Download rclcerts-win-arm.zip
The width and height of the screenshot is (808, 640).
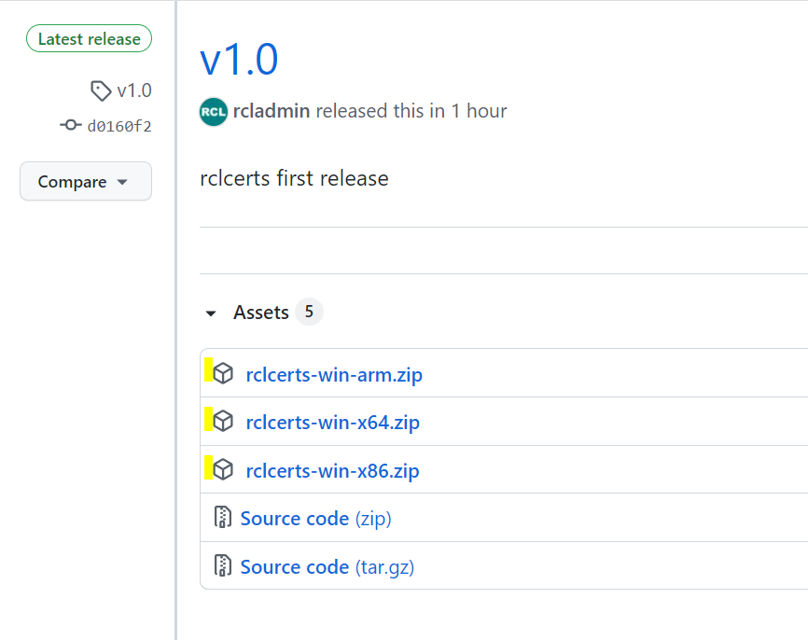(334, 375)
